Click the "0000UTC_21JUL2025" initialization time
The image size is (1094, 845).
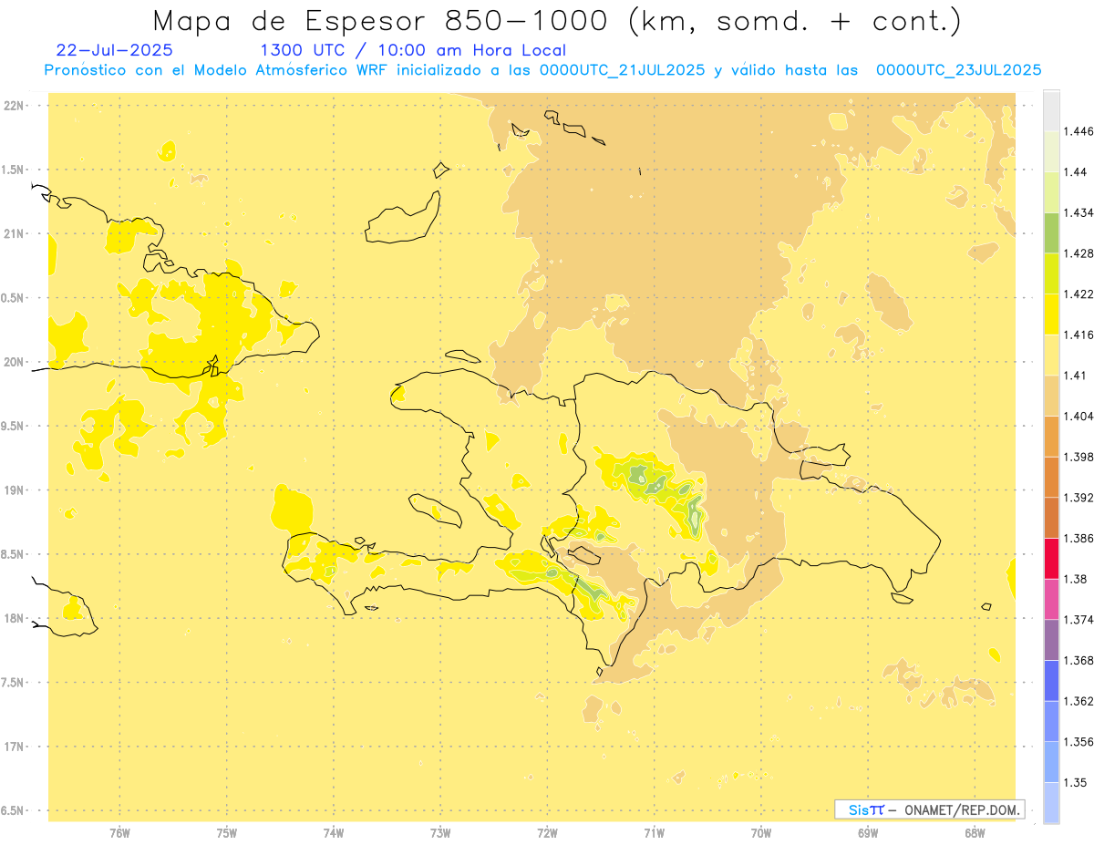[624, 70]
